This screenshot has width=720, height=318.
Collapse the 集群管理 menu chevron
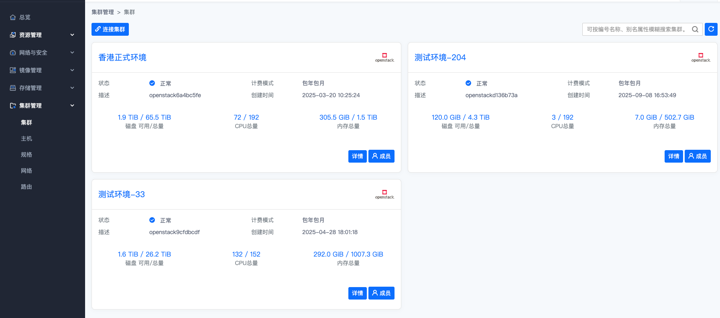[72, 106]
